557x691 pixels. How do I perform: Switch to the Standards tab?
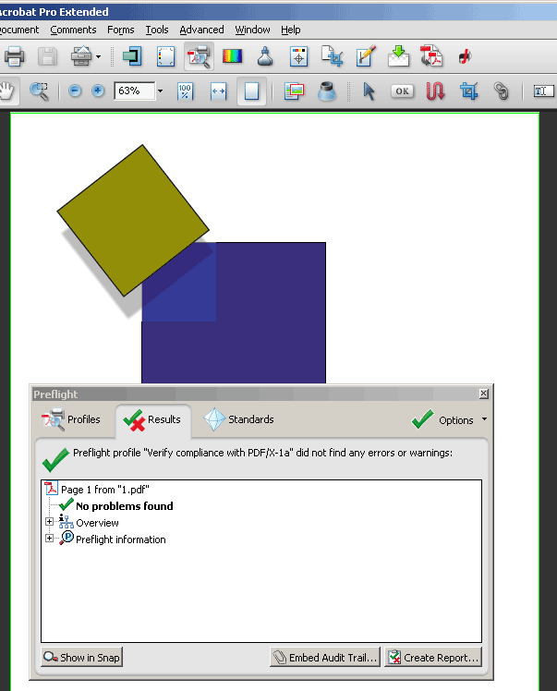tap(239, 419)
